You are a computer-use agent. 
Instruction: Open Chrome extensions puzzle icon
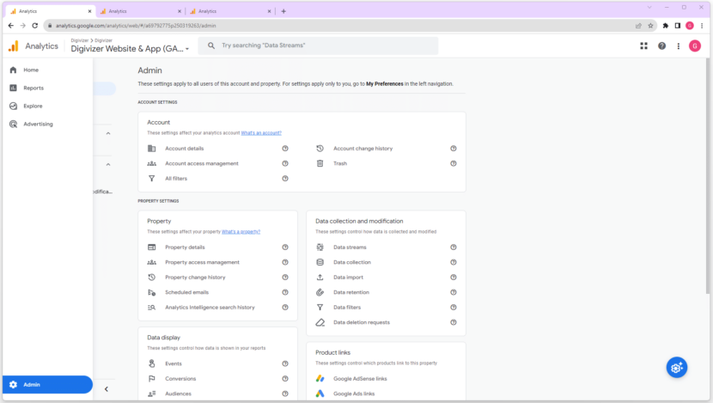click(x=666, y=26)
